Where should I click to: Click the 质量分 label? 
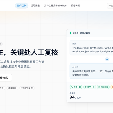72,93
